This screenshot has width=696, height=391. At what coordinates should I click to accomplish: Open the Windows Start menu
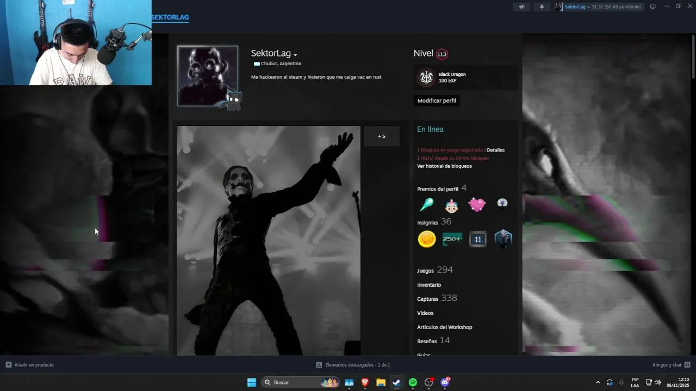252,382
